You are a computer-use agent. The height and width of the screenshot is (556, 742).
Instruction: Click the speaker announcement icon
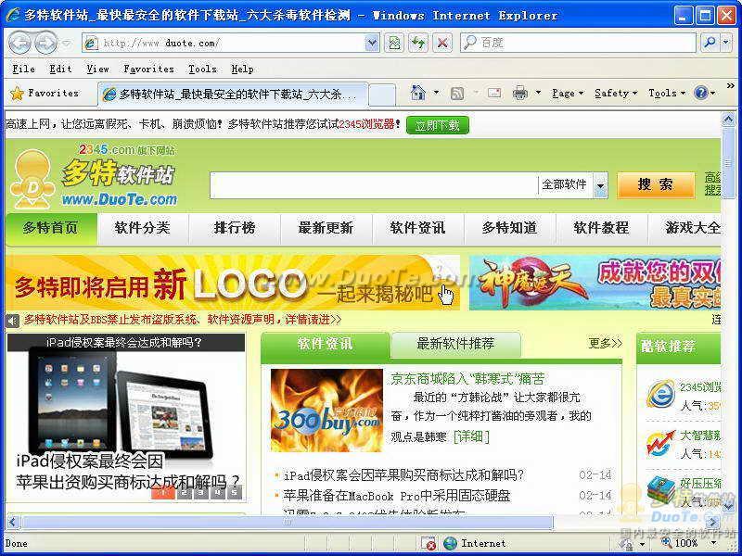(13, 320)
